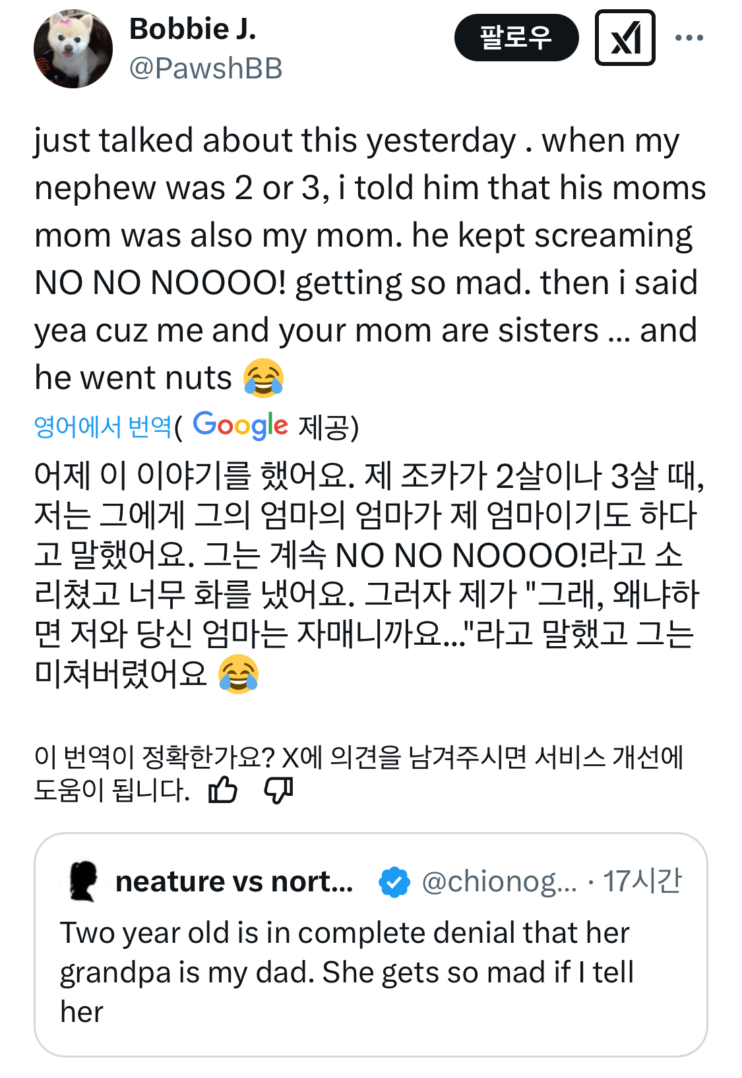742x1078 pixels.
Task: Open the Grok icon beside follow button
Action: coord(625,38)
